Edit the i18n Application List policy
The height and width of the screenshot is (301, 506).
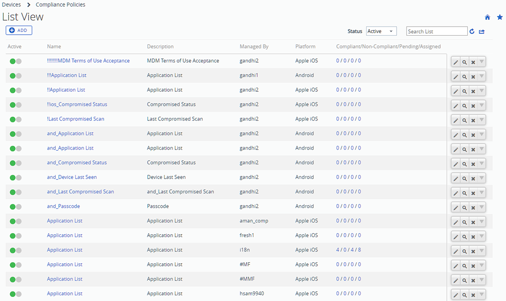click(455, 250)
